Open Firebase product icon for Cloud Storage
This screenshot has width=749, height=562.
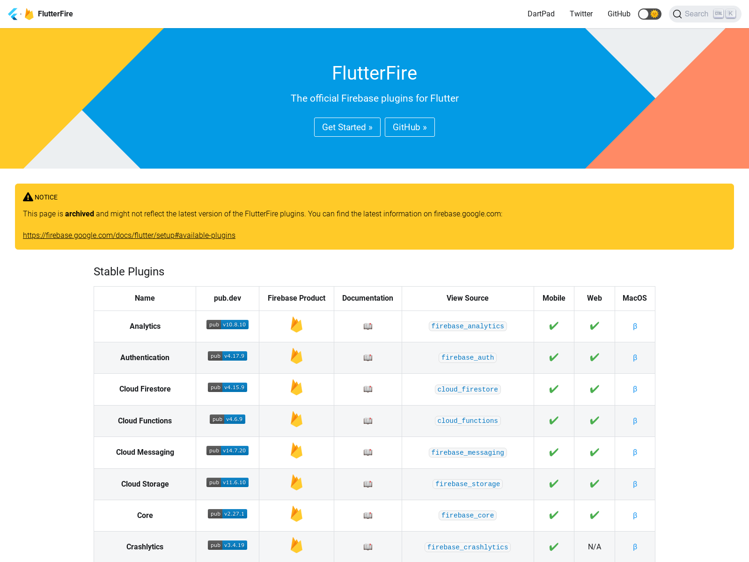click(296, 482)
